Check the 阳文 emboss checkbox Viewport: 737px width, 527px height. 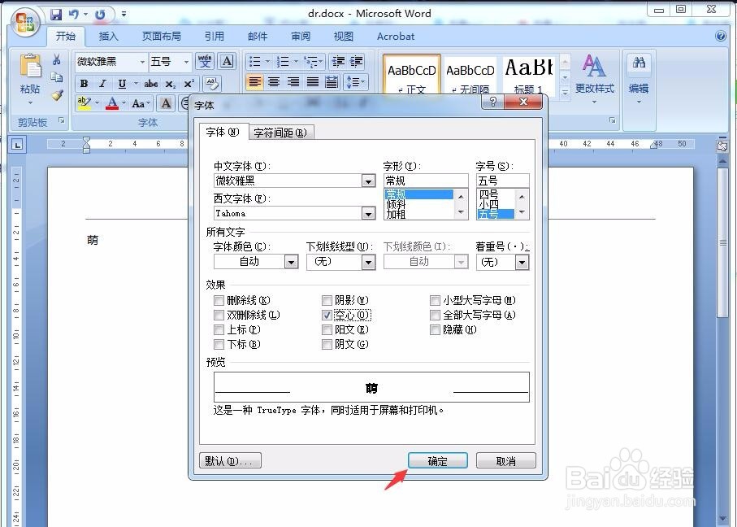[x=327, y=329]
